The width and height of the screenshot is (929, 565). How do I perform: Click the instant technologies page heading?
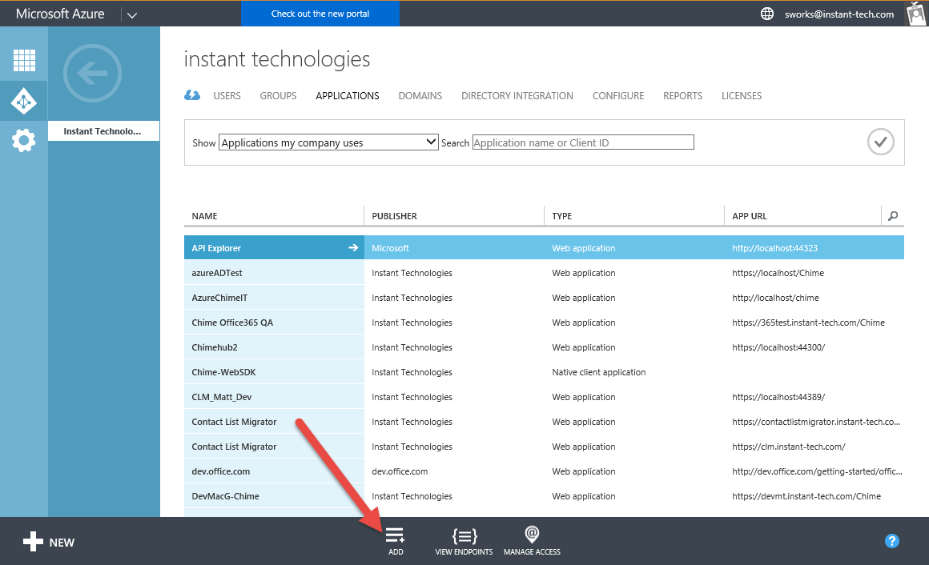point(276,58)
